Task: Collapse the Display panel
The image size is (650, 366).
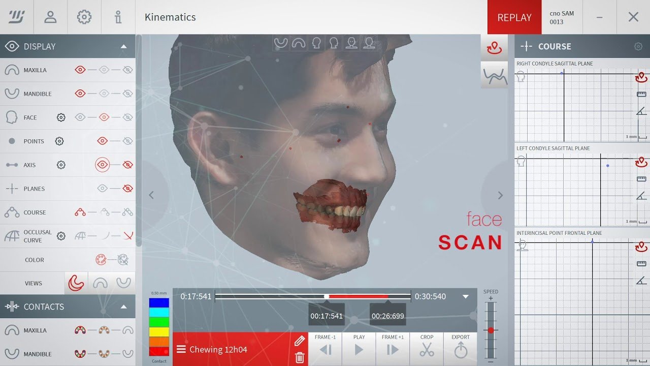Action: pyautogui.click(x=123, y=46)
